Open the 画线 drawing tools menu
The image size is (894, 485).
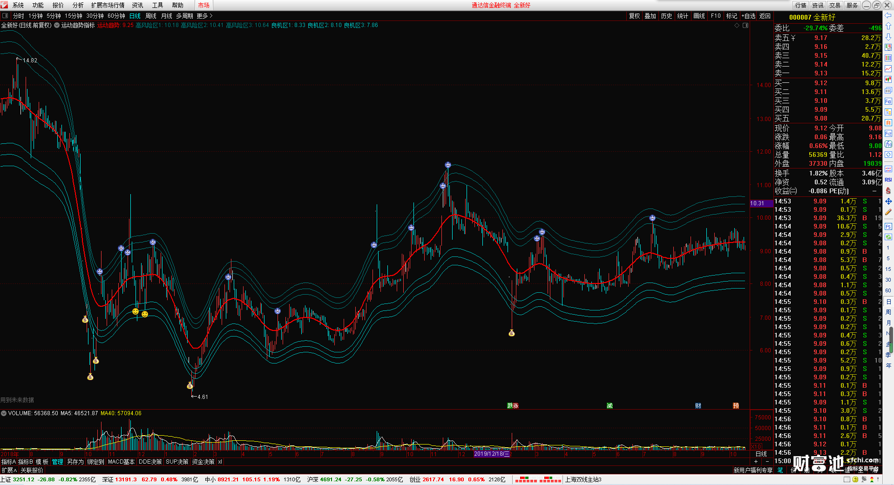click(x=699, y=16)
